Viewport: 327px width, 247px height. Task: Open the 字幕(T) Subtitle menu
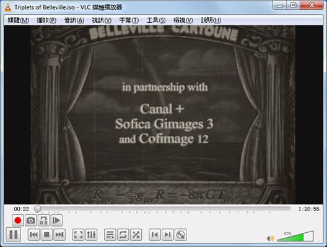tap(129, 20)
